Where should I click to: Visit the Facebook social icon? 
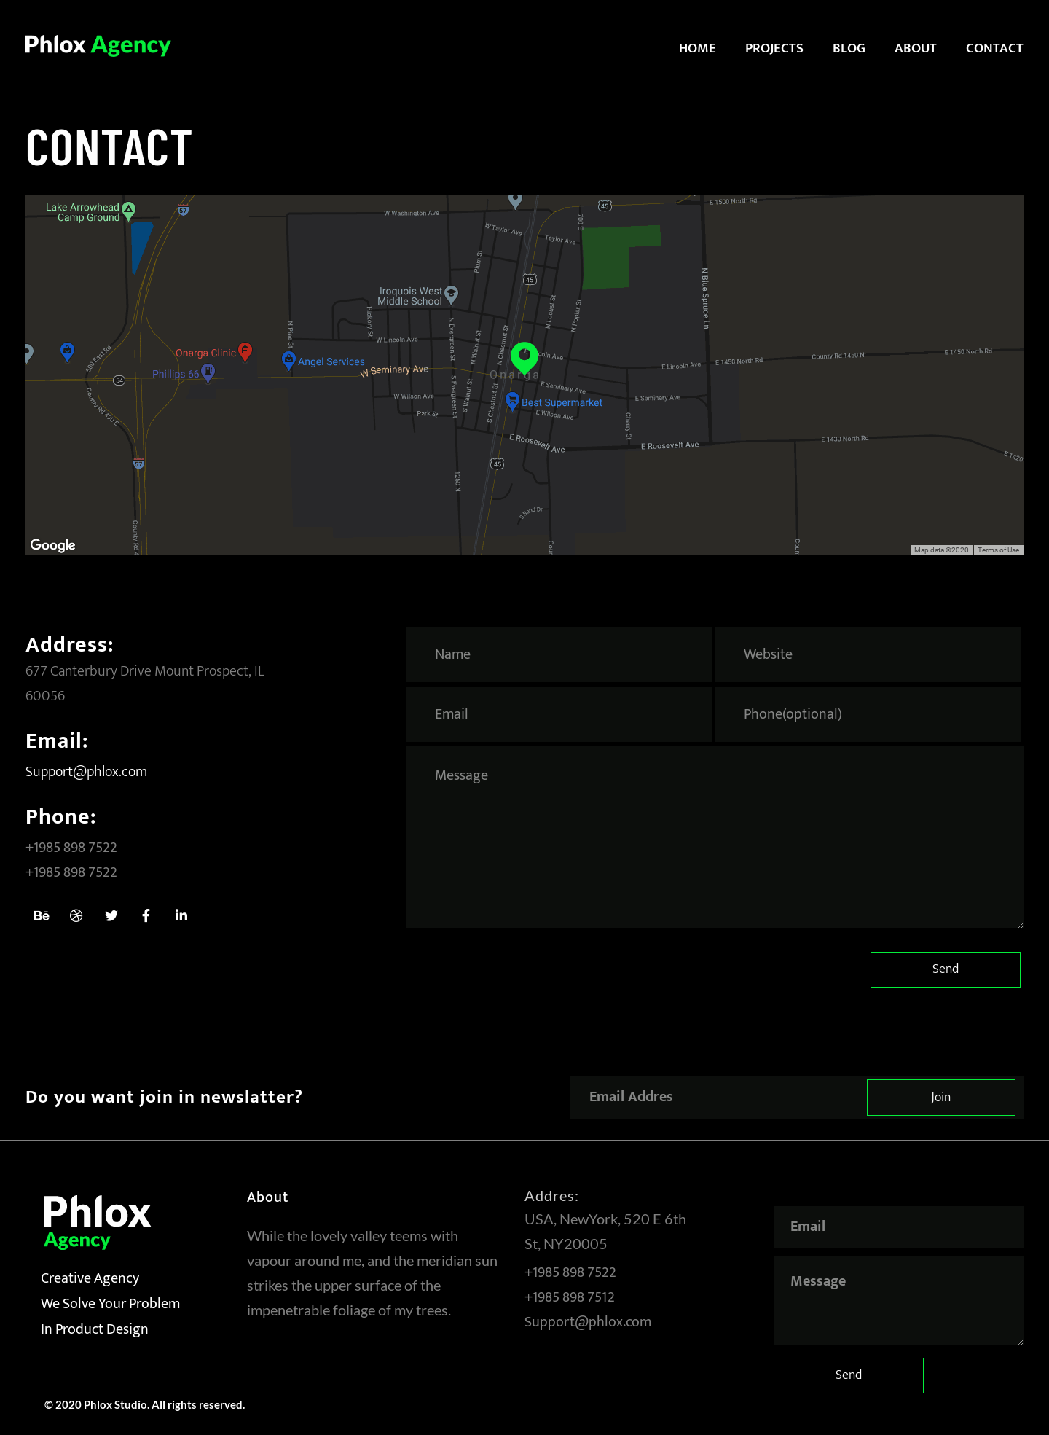146,915
